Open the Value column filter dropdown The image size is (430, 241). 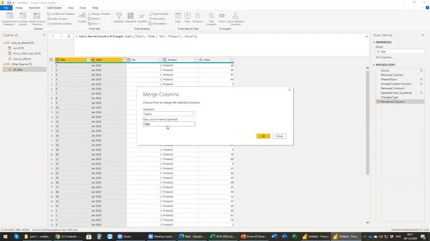coord(232,60)
